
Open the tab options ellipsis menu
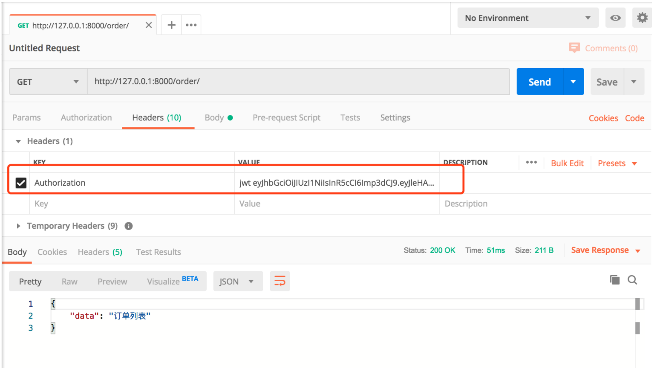(x=191, y=25)
